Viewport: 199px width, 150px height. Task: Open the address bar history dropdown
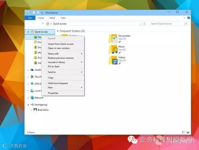click(140, 24)
